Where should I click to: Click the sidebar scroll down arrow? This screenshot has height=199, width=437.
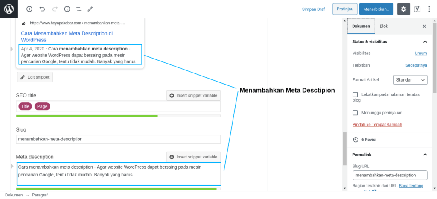click(x=434, y=188)
